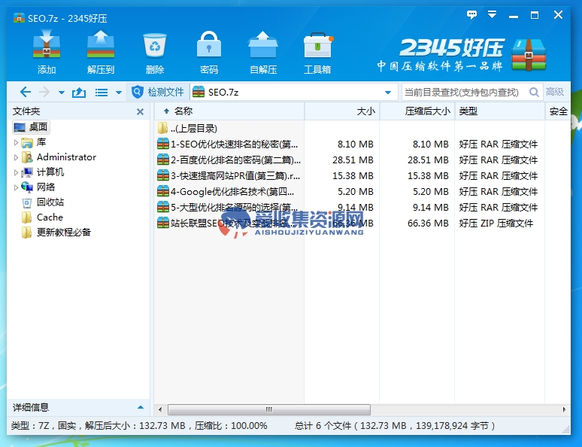The width and height of the screenshot is (582, 447).
Task: Click the 网络 network icon
Action: tap(27, 187)
